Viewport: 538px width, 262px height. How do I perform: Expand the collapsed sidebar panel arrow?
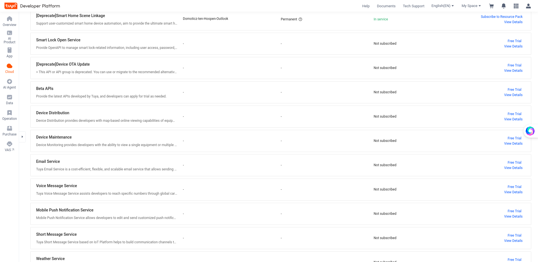(22, 137)
